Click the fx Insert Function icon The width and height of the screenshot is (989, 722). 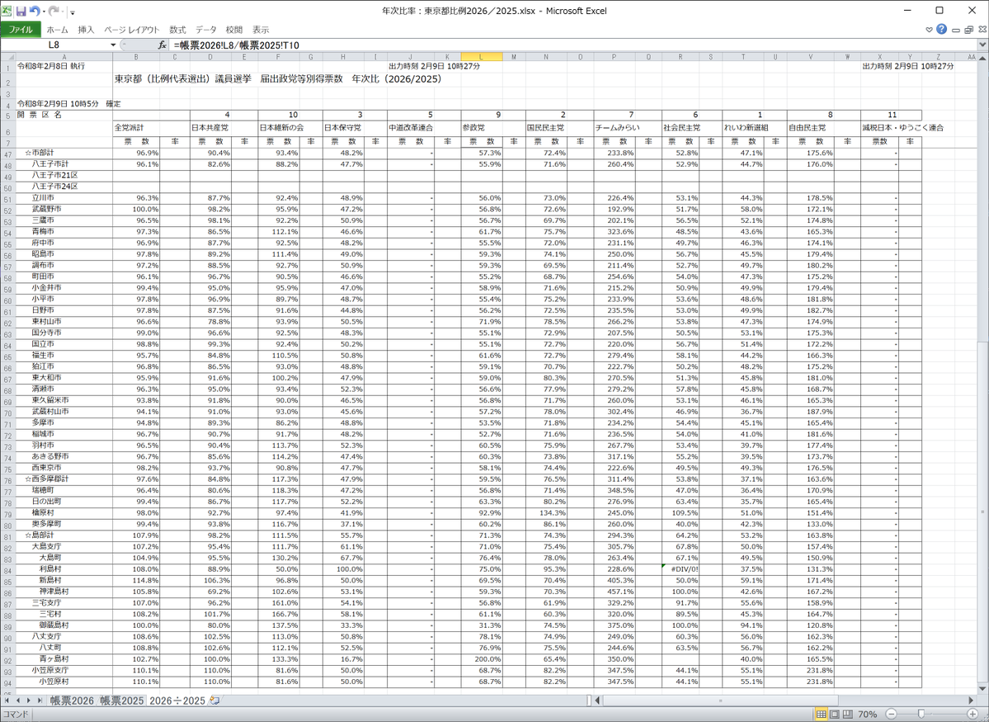[x=162, y=45]
